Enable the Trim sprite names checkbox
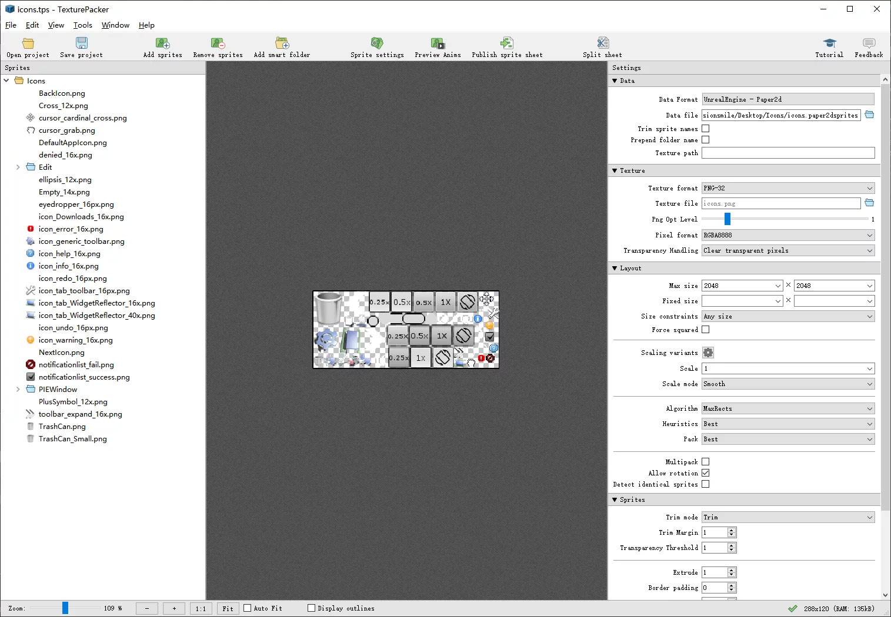This screenshot has height=617, width=891. (x=706, y=129)
